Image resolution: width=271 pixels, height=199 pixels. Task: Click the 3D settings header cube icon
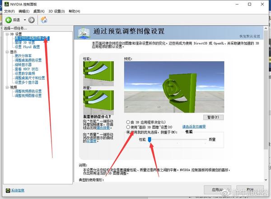(84, 32)
